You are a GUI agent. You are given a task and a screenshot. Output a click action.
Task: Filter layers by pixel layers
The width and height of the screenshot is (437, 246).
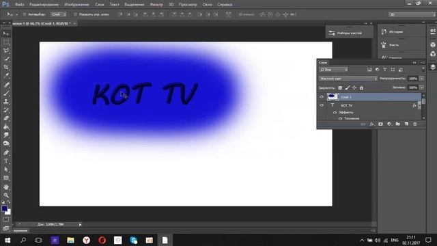point(369,70)
